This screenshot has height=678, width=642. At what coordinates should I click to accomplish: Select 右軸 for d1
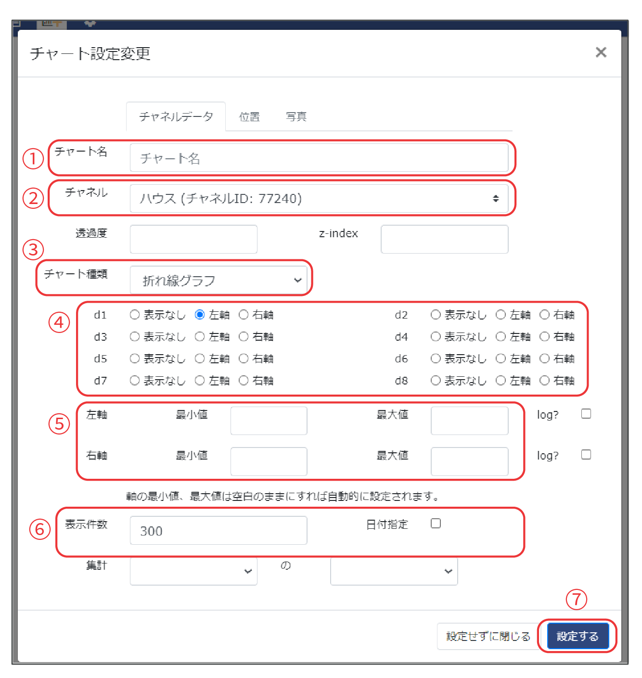pos(244,315)
